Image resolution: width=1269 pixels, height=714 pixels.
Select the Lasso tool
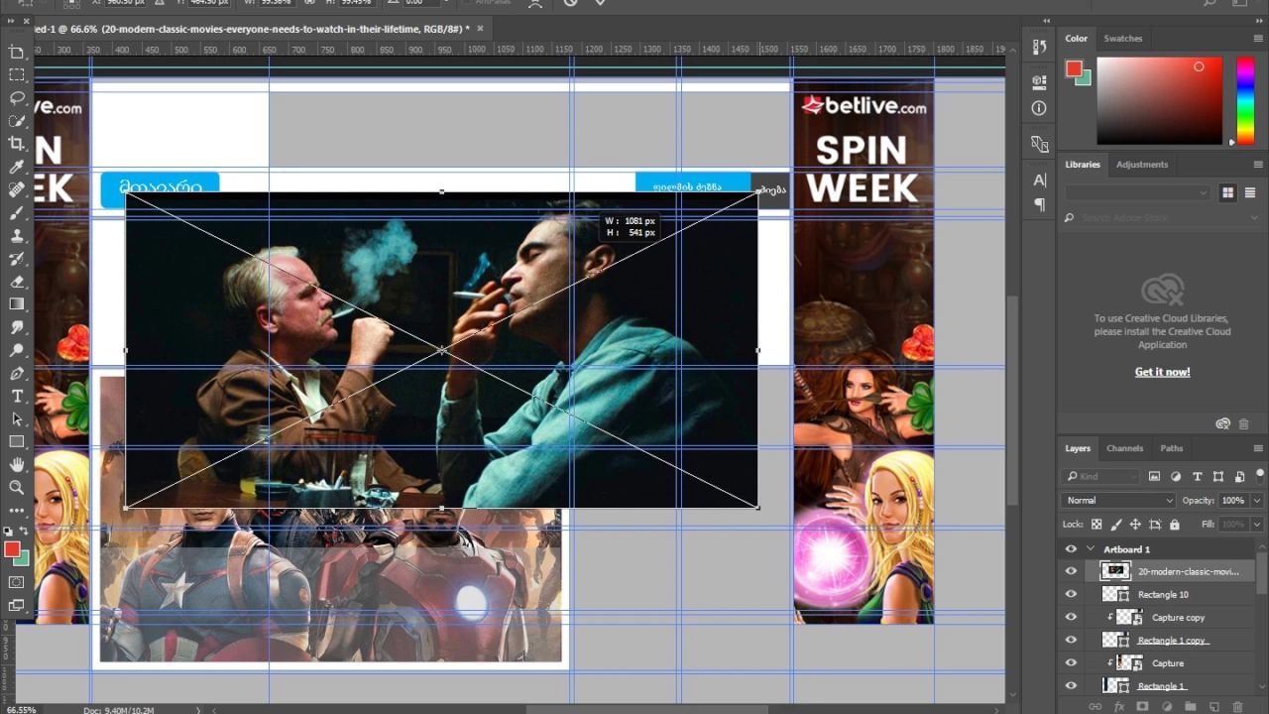17,98
